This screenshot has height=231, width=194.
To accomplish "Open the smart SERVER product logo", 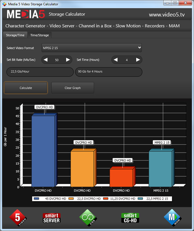I will [x=52, y=218].
